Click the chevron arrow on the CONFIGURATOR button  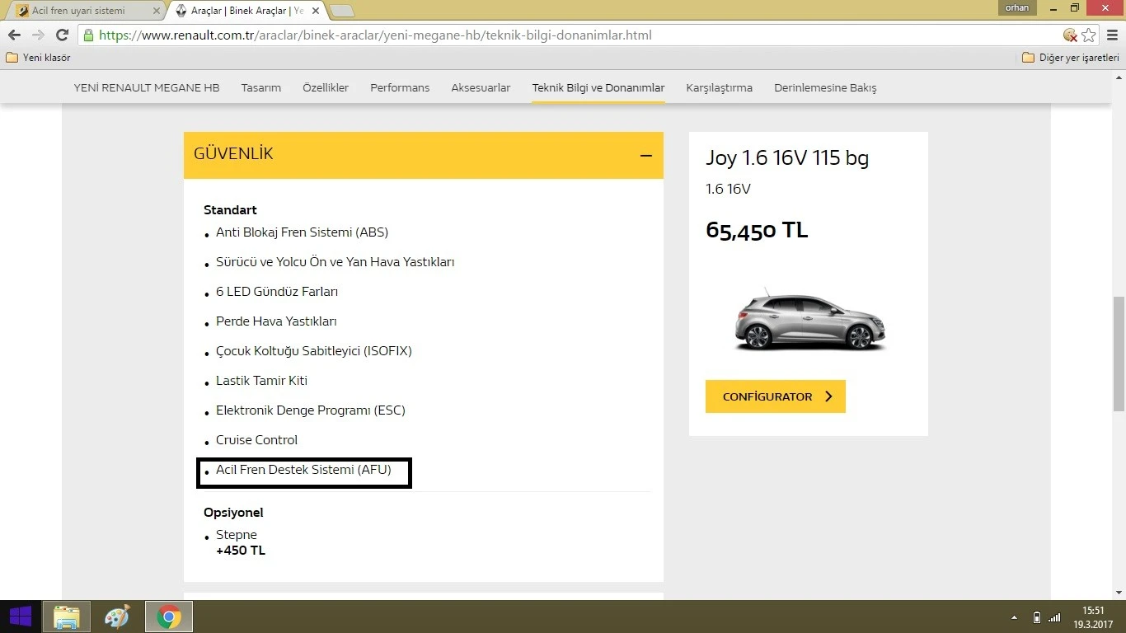(x=828, y=396)
